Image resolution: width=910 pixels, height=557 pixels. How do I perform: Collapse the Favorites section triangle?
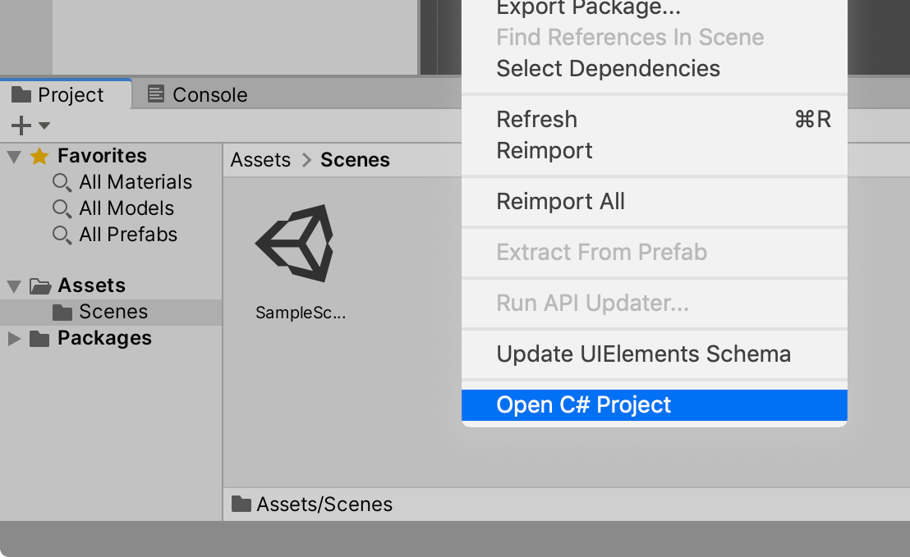14,157
